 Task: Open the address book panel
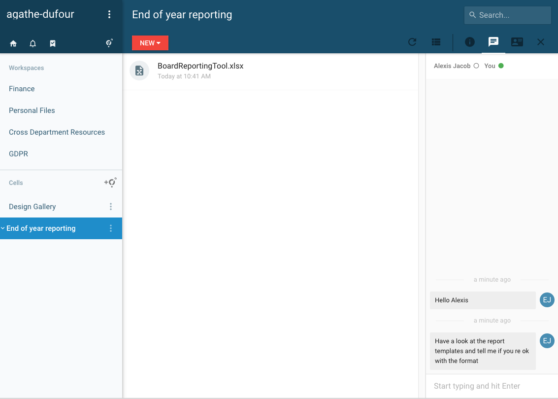[517, 42]
